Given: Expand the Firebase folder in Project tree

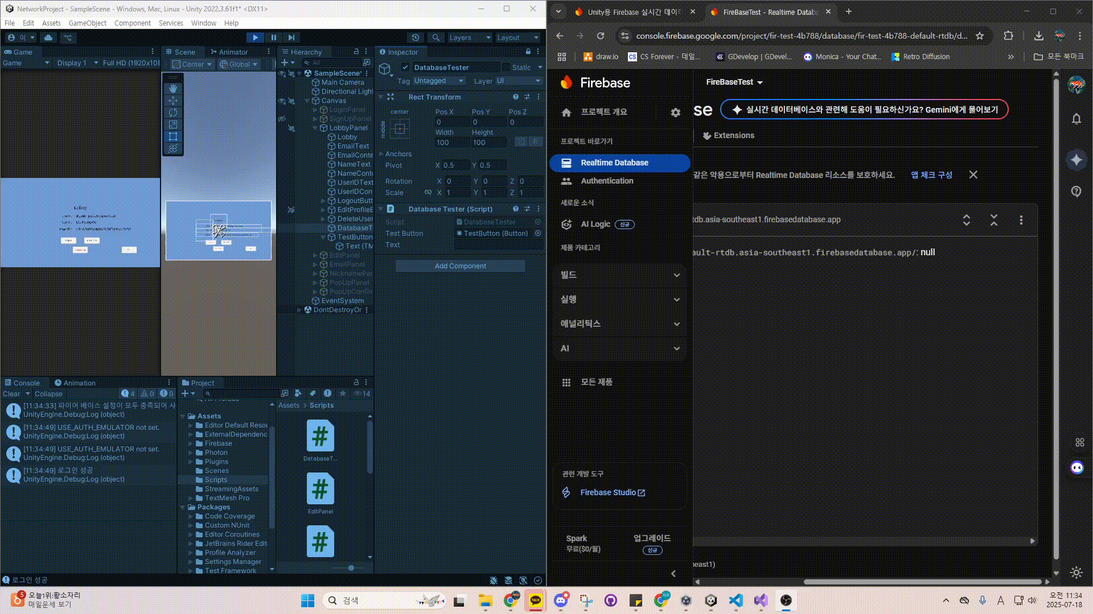Looking at the screenshot, I should coord(191,443).
